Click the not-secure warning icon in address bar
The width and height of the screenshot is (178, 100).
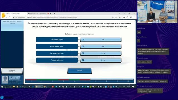(14, 17)
